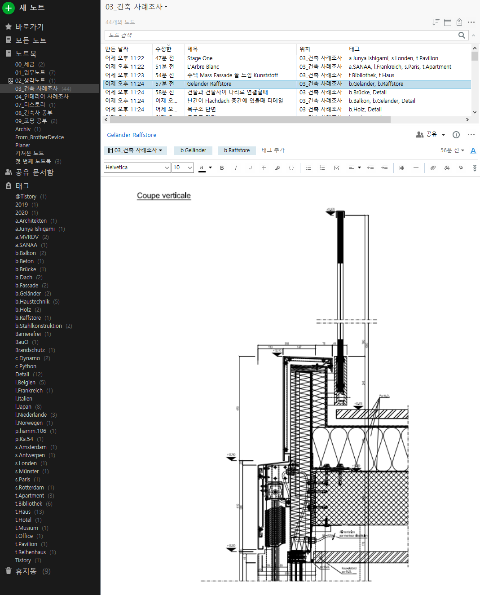Sort notes by the 수정한 column header

[168, 49]
